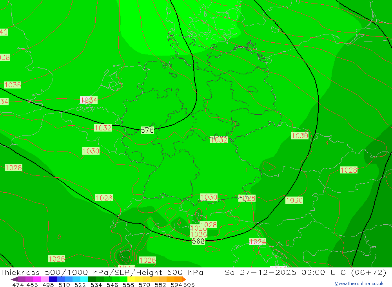This screenshot has width=392, height=287.
Task: Click the legend value 606
Action: 189,285
